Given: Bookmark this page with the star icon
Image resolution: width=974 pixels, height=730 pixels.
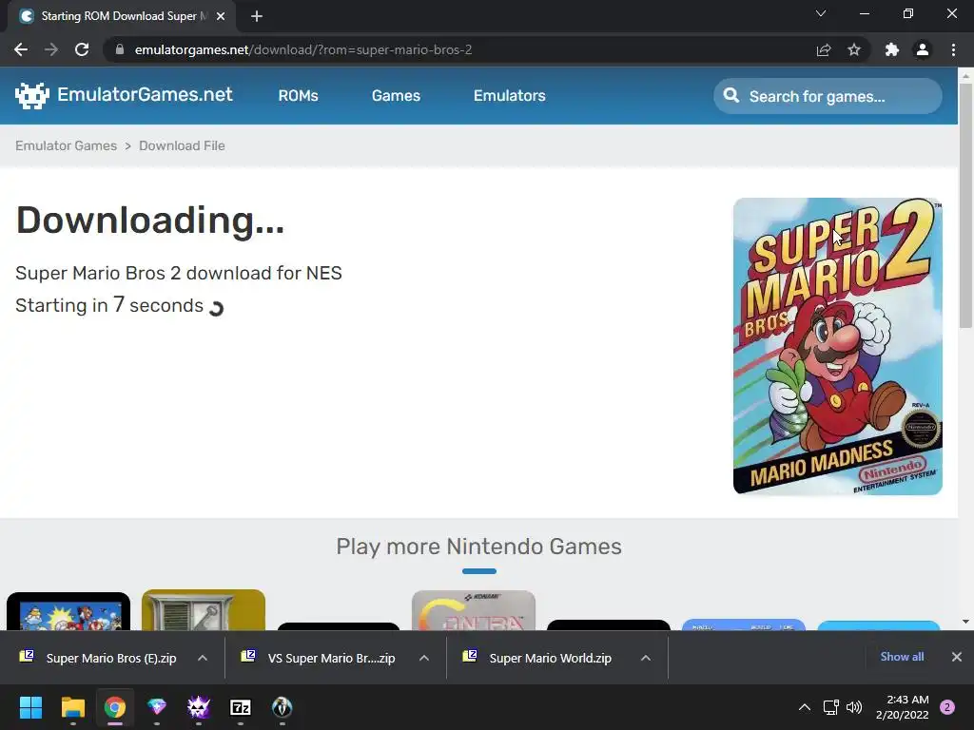Looking at the screenshot, I should point(854,49).
